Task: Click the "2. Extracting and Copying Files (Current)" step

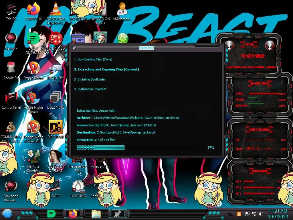Action: 106,69
